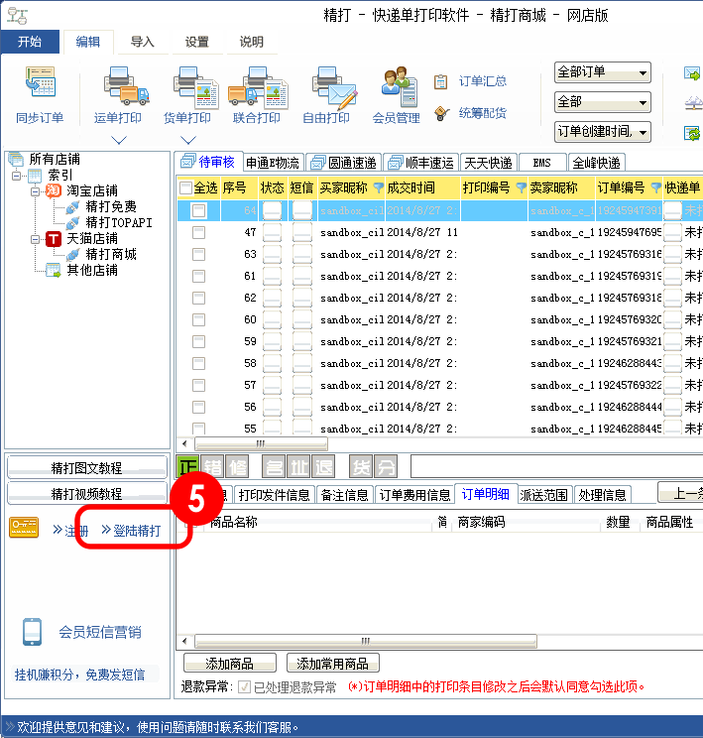The image size is (703, 738).
Task: Open 统筹配货 distribution planning
Action: pos(442,113)
